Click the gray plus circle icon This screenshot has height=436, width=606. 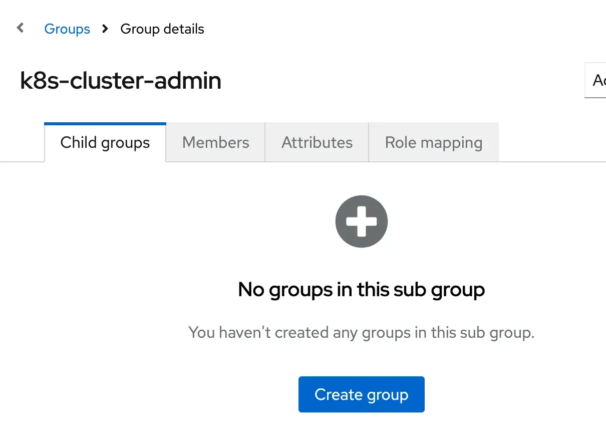362,222
